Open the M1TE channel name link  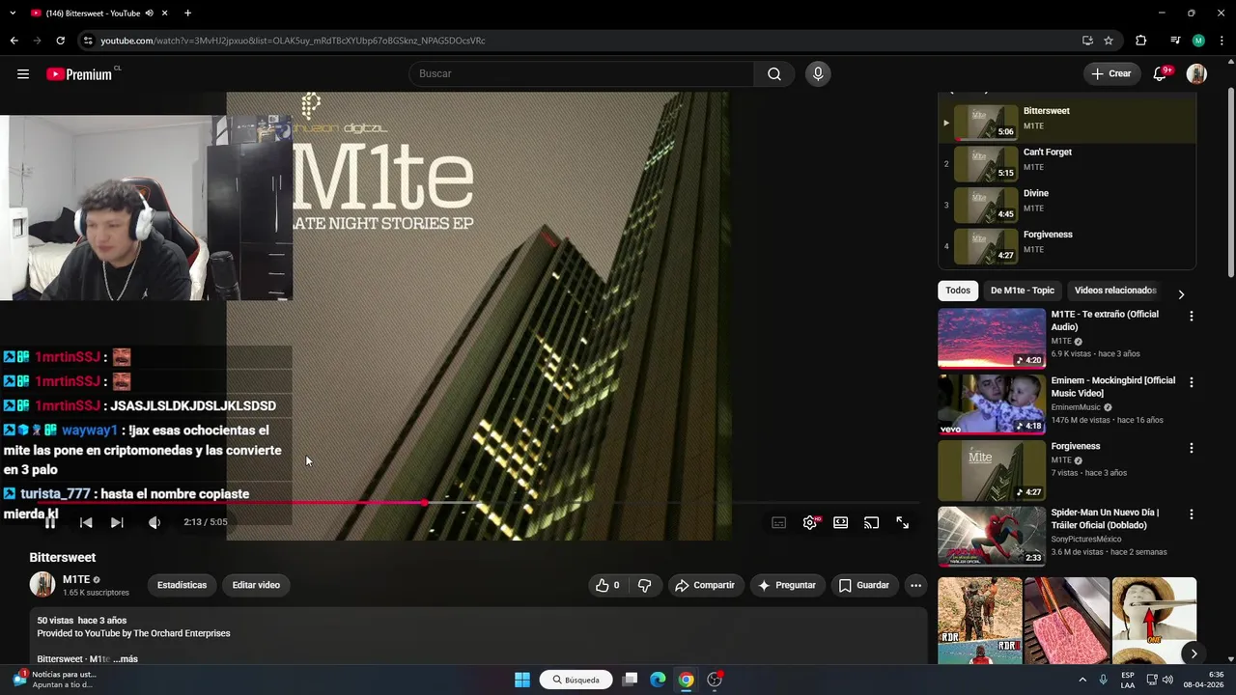pyautogui.click(x=76, y=579)
